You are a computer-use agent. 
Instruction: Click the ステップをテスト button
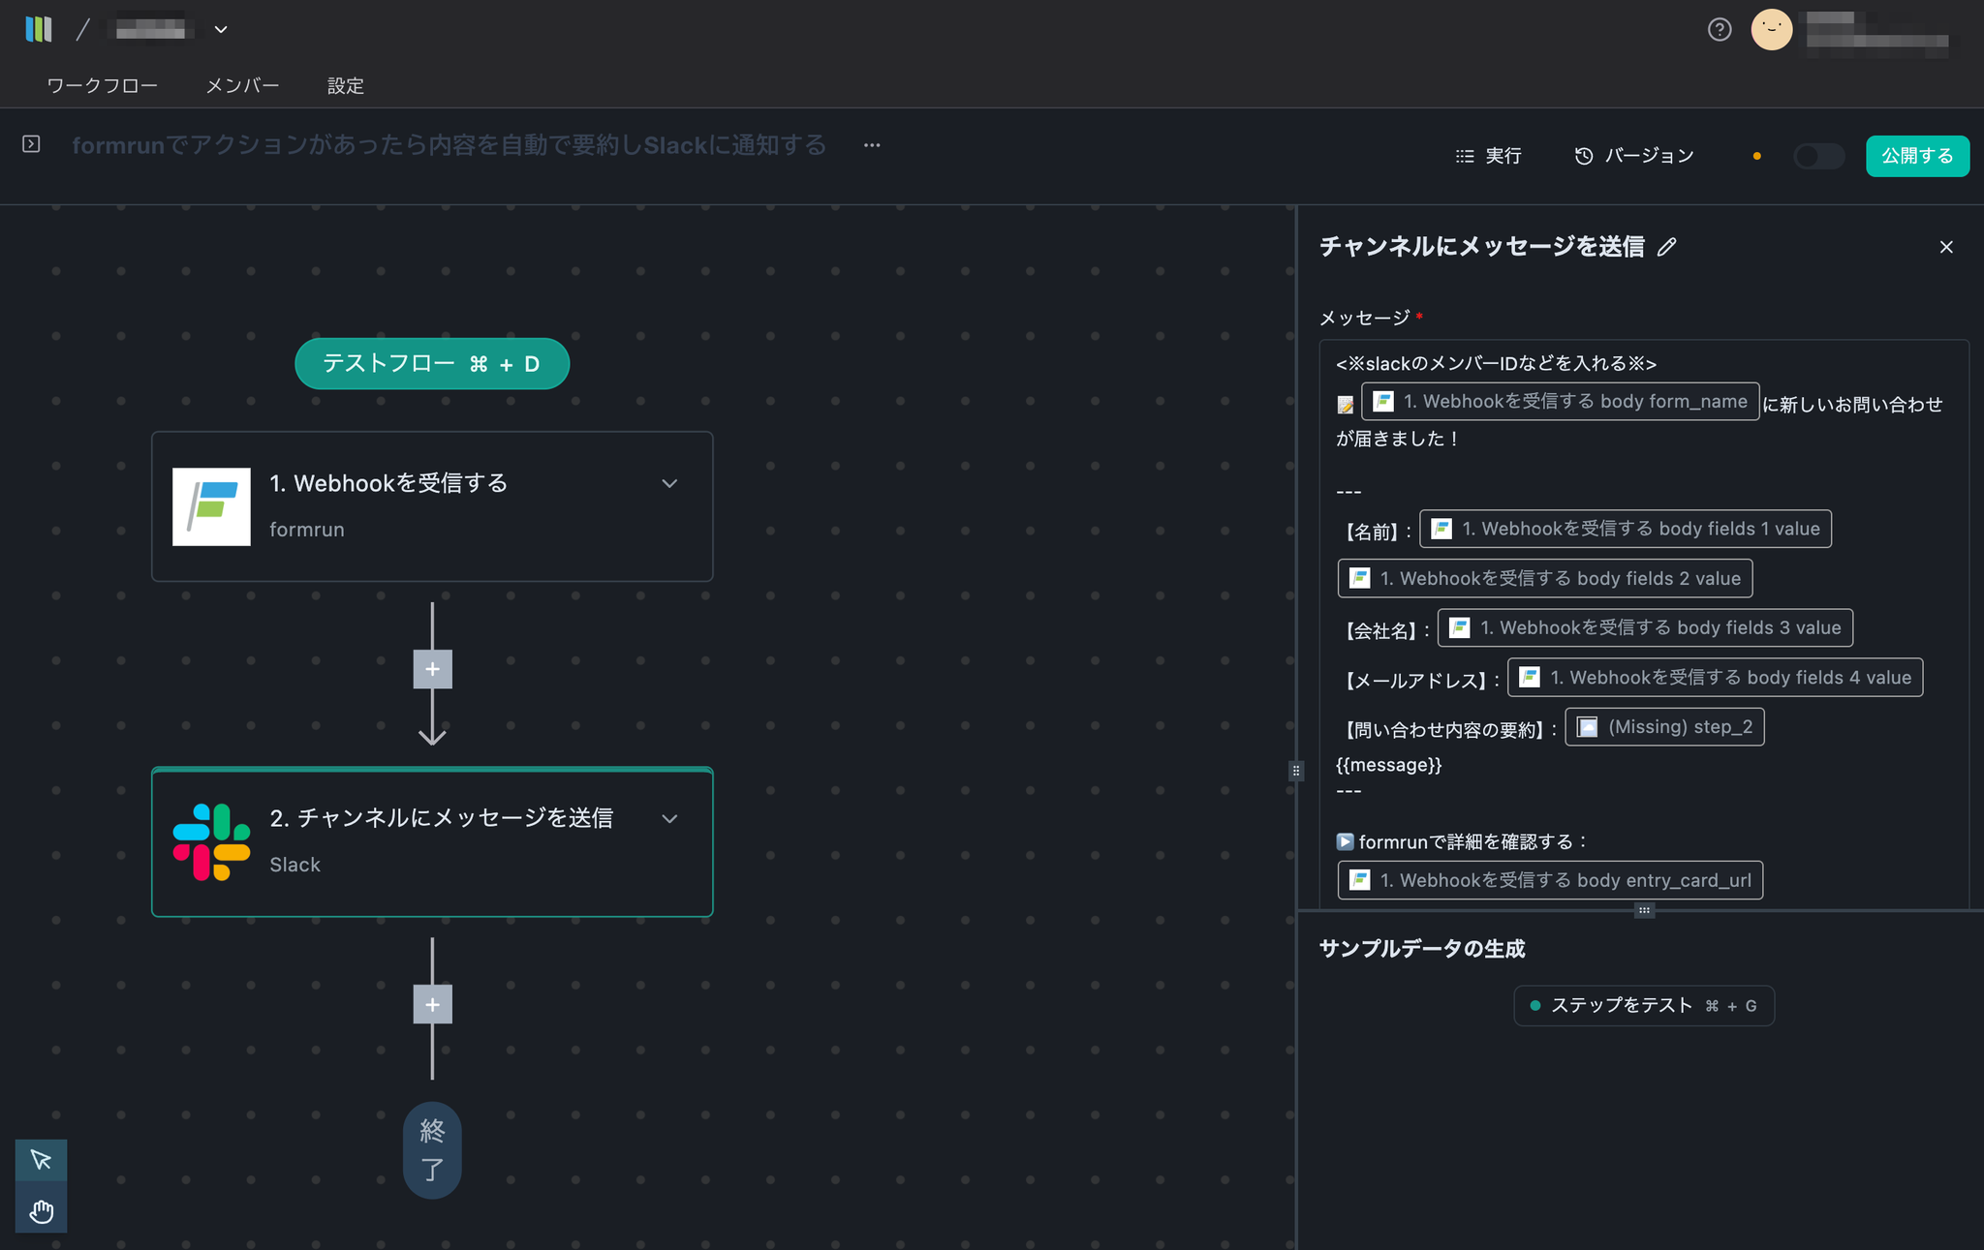coord(1643,1006)
